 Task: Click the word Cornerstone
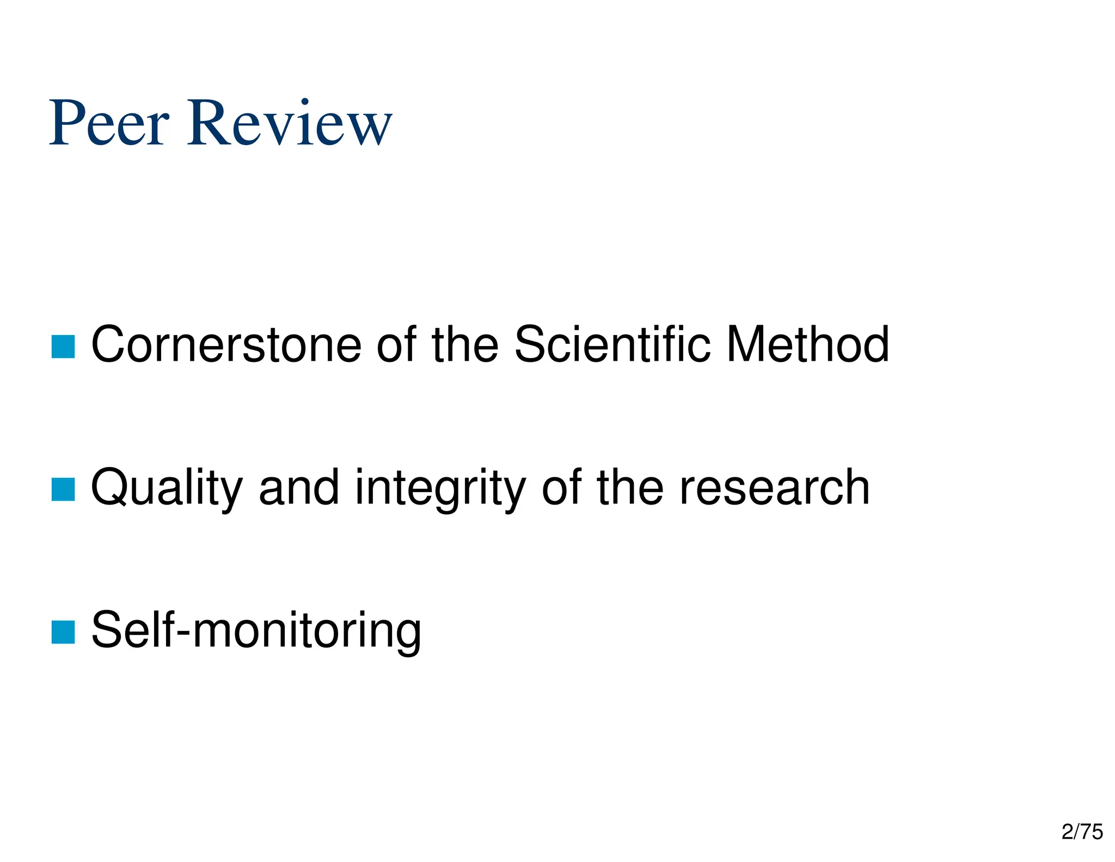pyautogui.click(x=226, y=344)
